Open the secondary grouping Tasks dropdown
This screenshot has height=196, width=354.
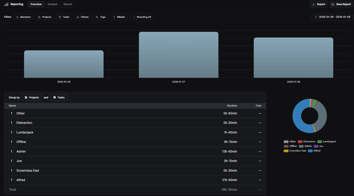click(x=59, y=98)
